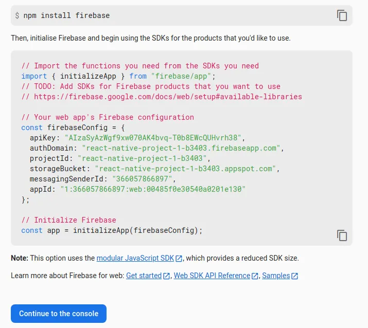The width and height of the screenshot is (368, 328).
Task: Click the initializeApp(firebaseConfig) line
Action: pos(112,230)
